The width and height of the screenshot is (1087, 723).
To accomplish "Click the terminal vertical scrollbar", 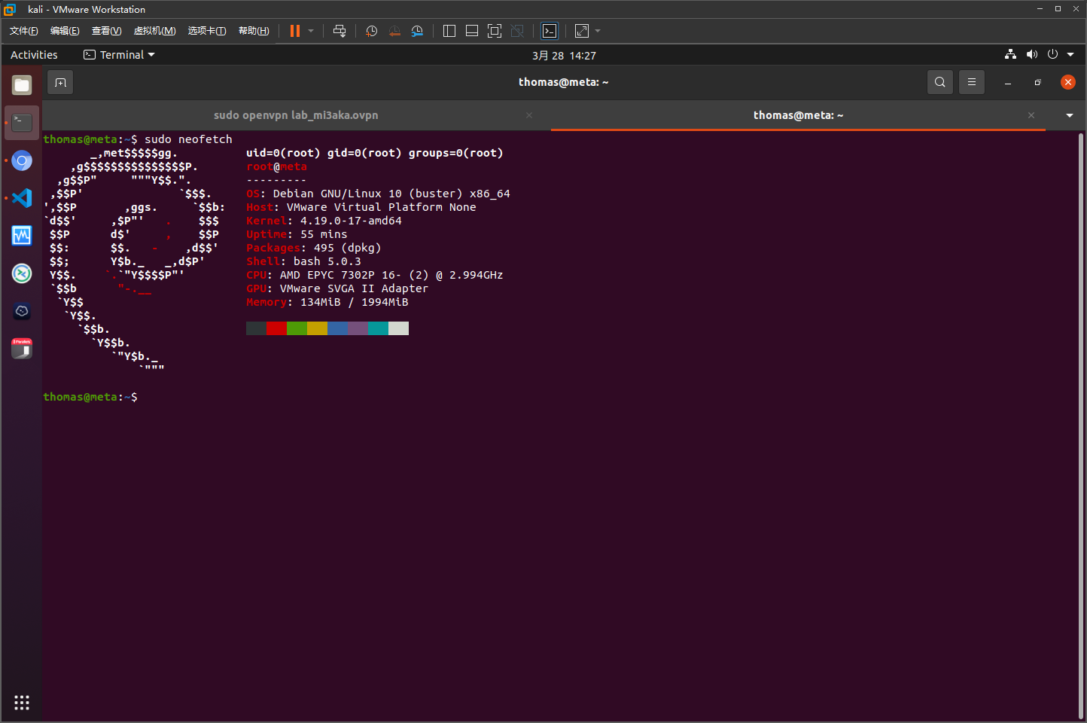I will 1081,426.
